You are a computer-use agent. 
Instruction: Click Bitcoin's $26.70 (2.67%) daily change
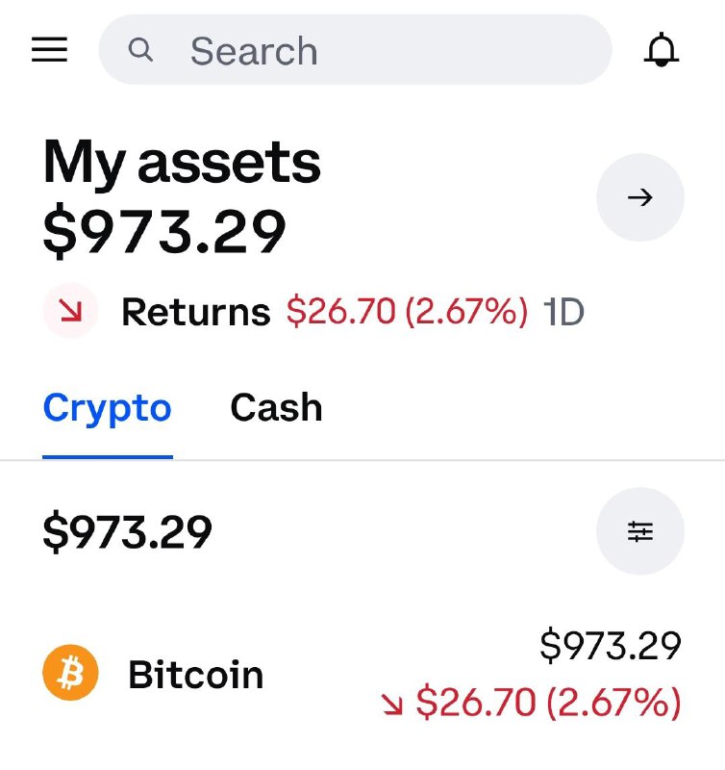(548, 703)
